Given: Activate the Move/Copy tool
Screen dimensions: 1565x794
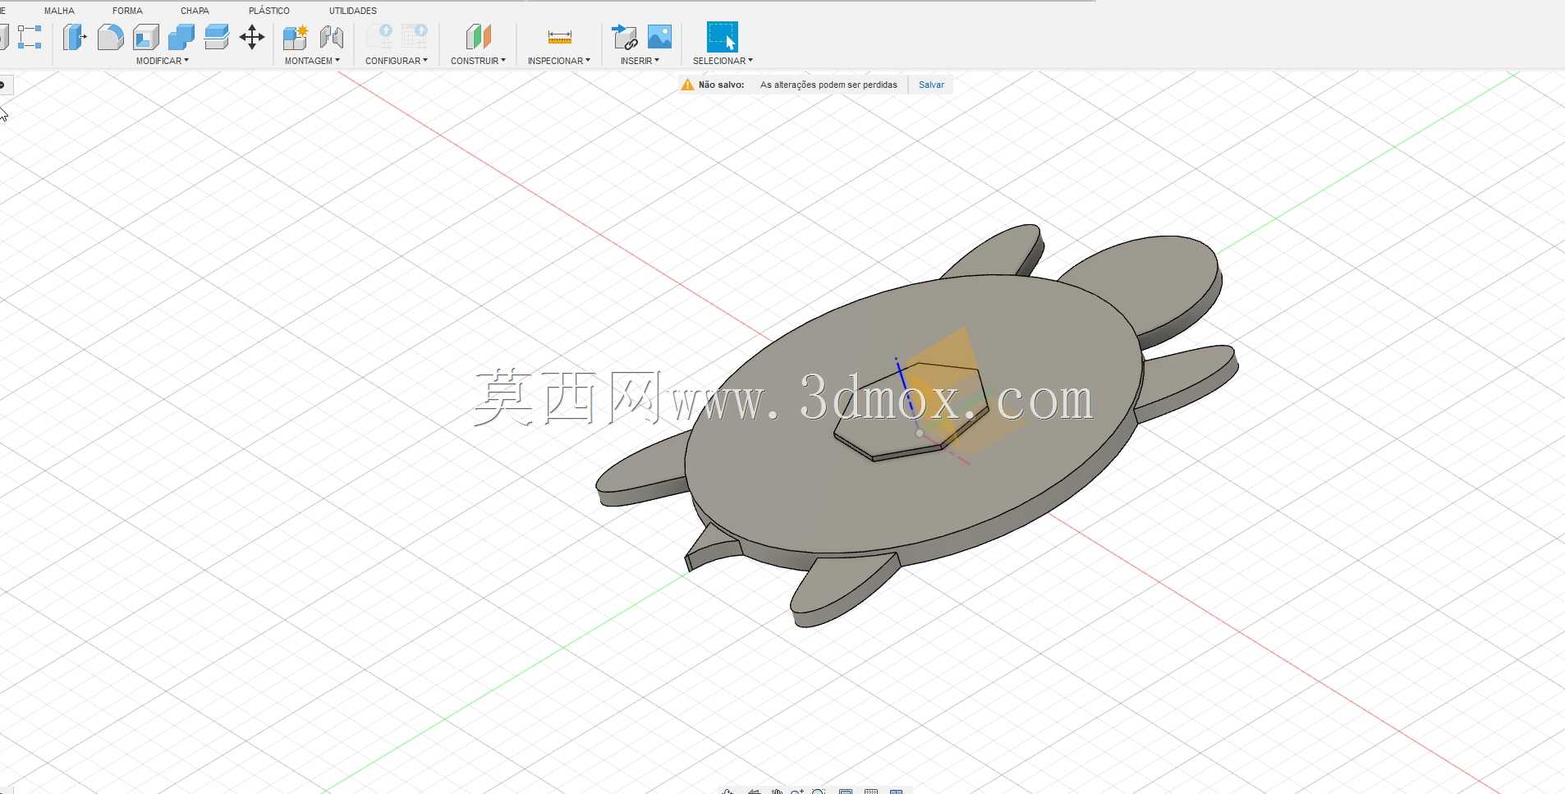Looking at the screenshot, I should point(252,37).
